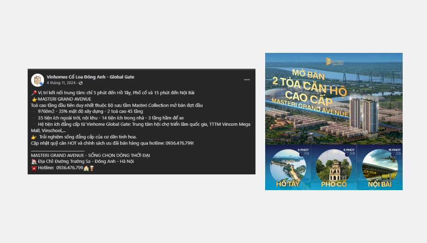The height and width of the screenshot is (243, 427).
Task: Click the house emoji after hotline number
Action: (x=86, y=168)
